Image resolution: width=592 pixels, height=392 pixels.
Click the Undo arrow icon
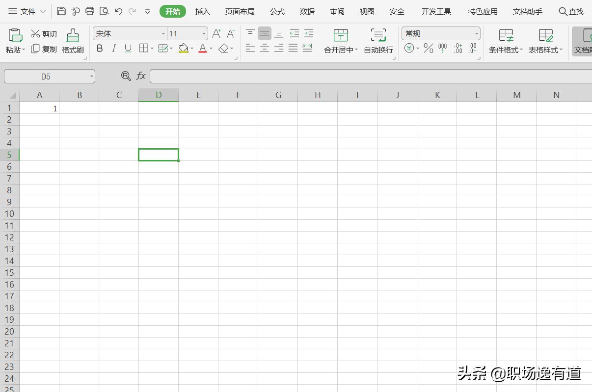pyautogui.click(x=118, y=11)
